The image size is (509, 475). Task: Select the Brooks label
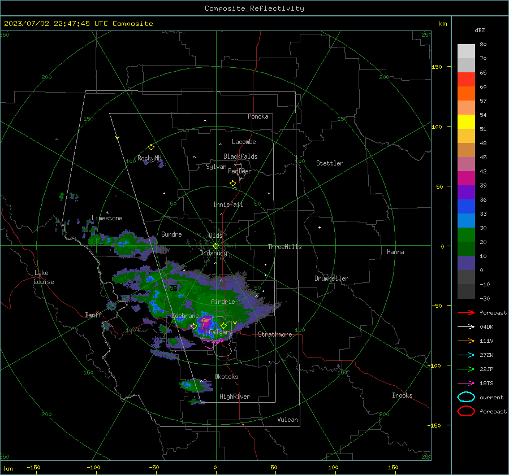click(x=402, y=395)
